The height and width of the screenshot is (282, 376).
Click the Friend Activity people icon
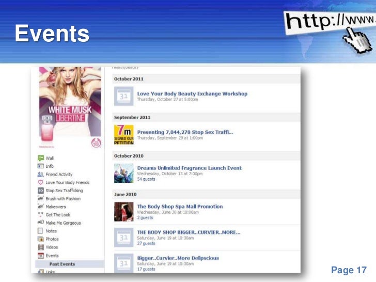pyautogui.click(x=41, y=175)
